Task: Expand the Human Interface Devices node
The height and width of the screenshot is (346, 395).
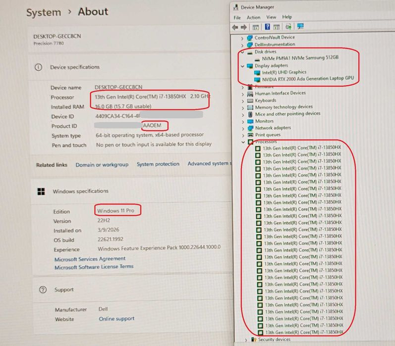Action: 242,95
